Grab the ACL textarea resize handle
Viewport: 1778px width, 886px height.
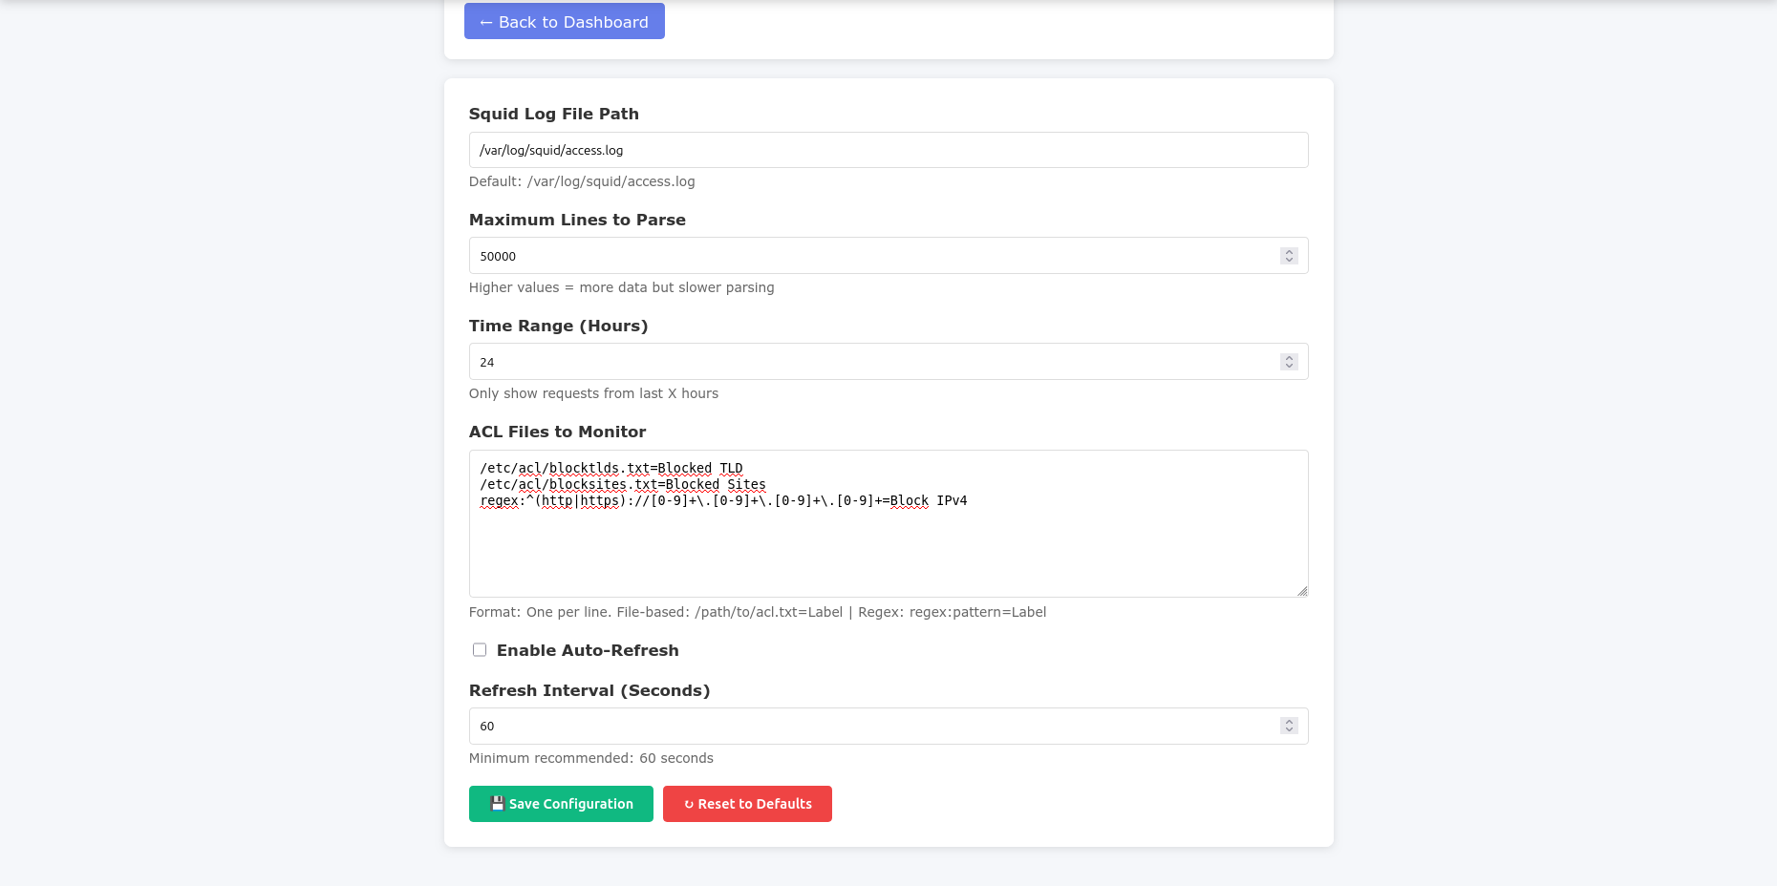(x=1301, y=591)
